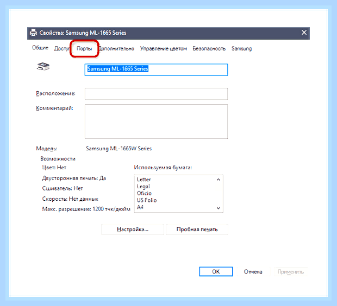Select Letter in paper list
This screenshot has height=306, width=337.
(144, 180)
